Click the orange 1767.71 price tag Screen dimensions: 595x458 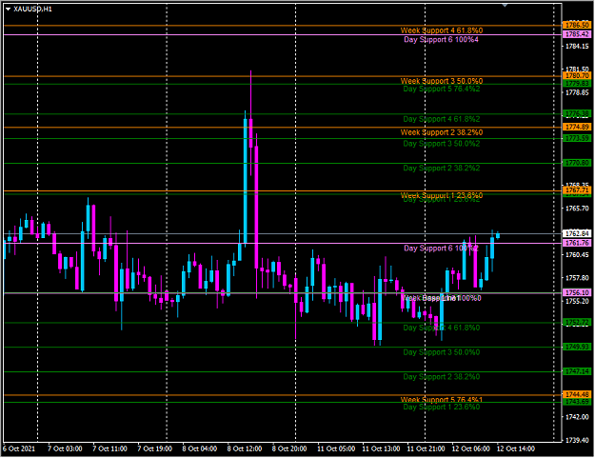tap(577, 190)
